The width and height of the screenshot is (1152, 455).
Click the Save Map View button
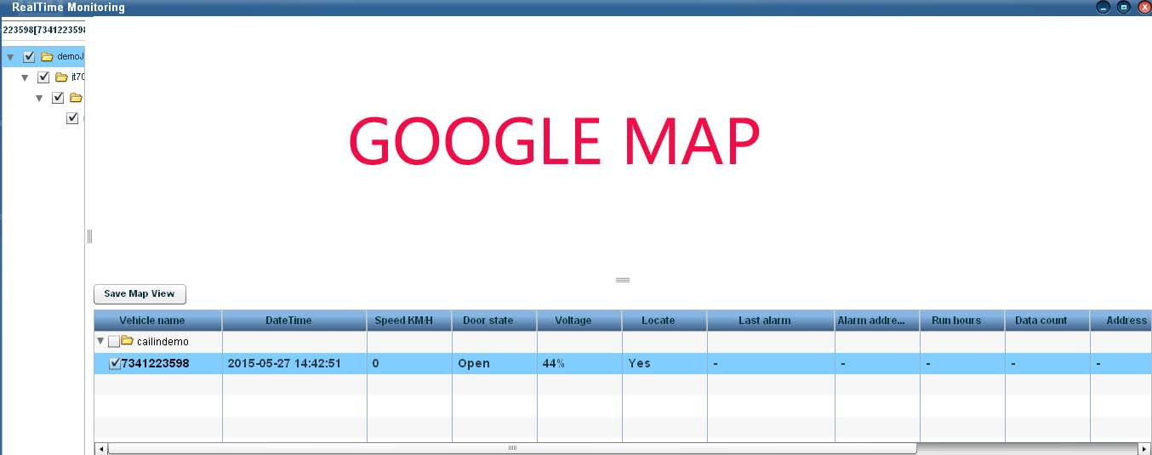point(140,294)
